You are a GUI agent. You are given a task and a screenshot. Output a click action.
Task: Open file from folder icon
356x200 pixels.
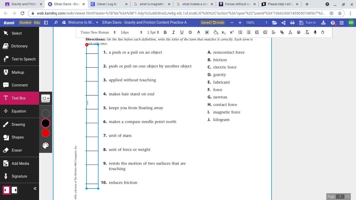(x=275, y=23)
